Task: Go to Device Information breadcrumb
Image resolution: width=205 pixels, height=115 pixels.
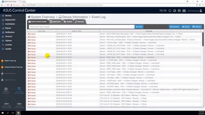Action: click(73, 17)
